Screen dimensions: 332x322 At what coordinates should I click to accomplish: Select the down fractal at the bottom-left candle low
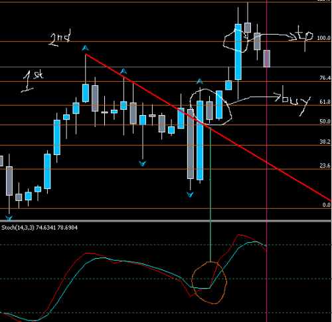coord(9,218)
